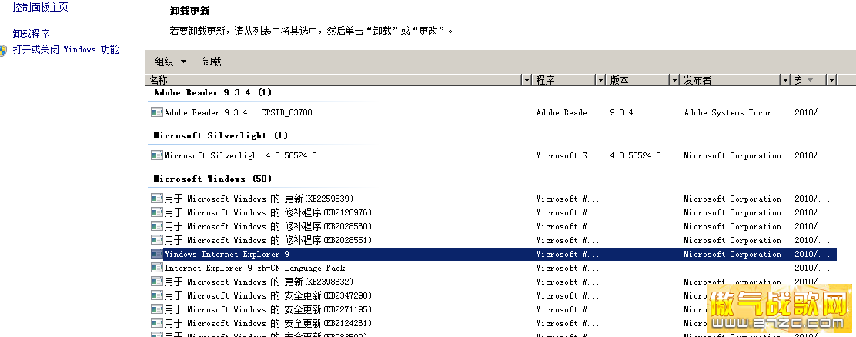Open the 程序 column filter dropdown arrow

600,80
